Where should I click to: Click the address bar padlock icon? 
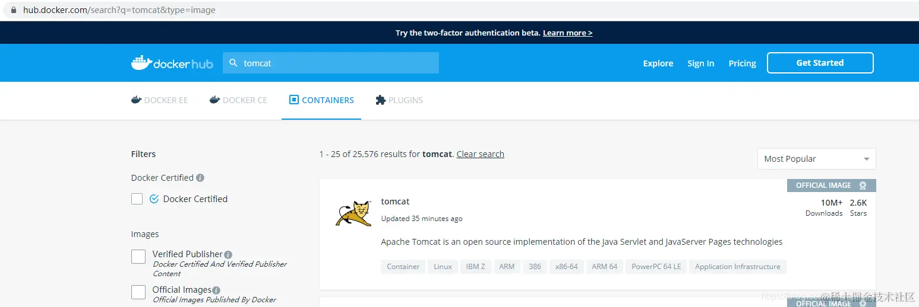[x=14, y=10]
